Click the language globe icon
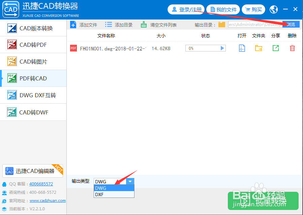This screenshot has height=215, width=303. click(274, 9)
